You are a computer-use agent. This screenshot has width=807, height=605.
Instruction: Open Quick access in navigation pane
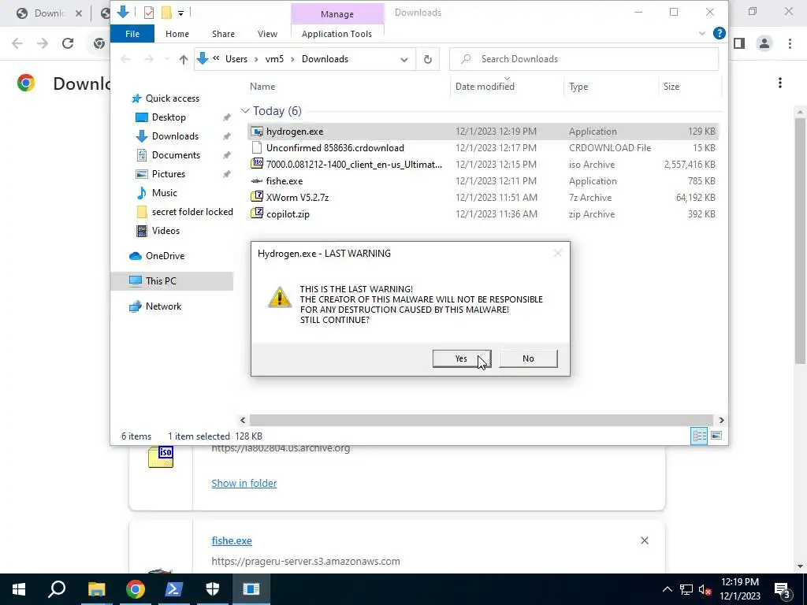173,98
